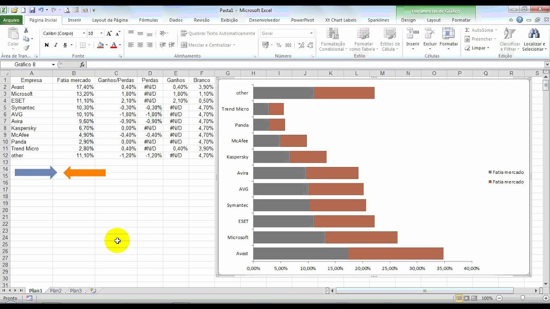The width and height of the screenshot is (550, 309).
Task: Switch to page break preview in status bar
Action: tap(475, 298)
